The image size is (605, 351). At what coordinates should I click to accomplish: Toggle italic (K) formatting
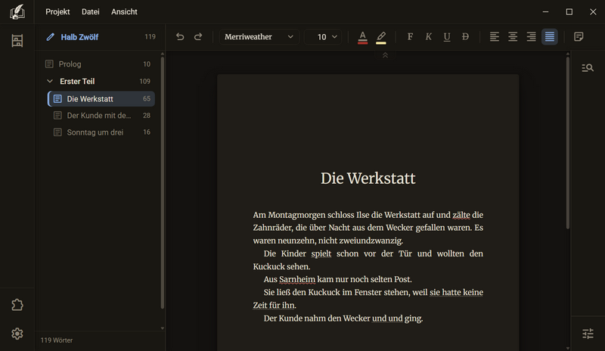point(428,36)
